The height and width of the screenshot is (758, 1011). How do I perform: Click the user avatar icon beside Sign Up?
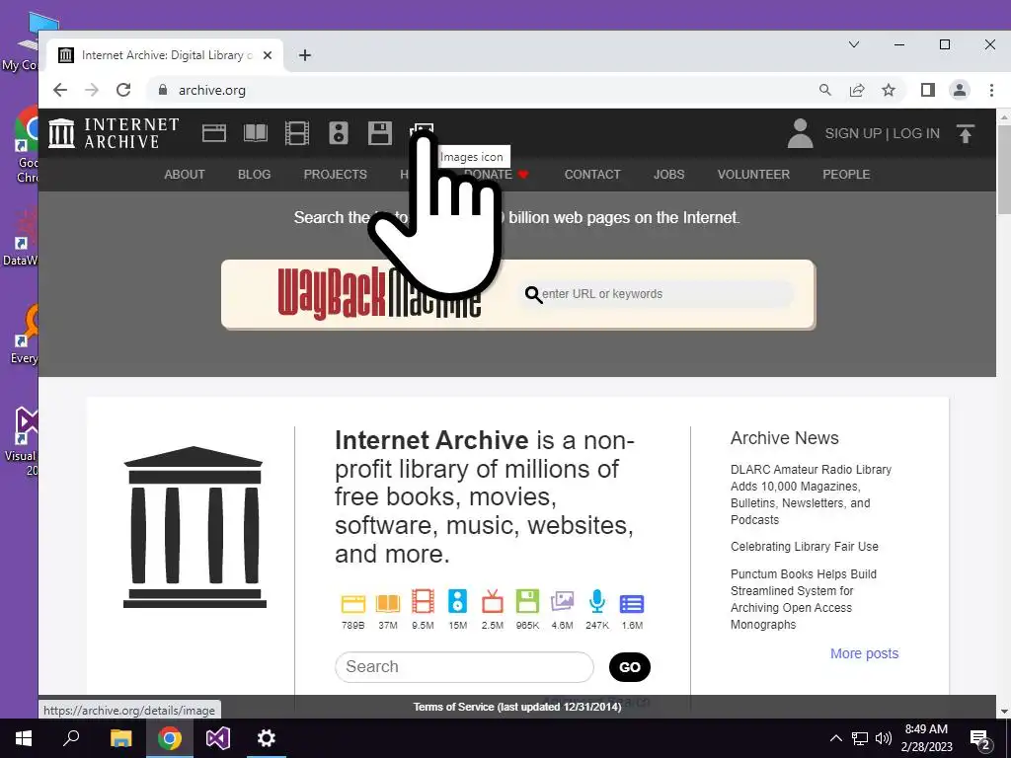pyautogui.click(x=800, y=133)
